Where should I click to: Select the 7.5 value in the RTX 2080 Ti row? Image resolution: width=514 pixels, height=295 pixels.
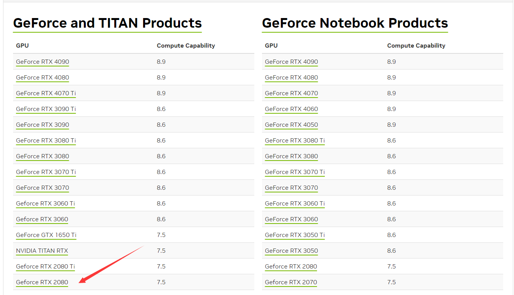tap(161, 267)
